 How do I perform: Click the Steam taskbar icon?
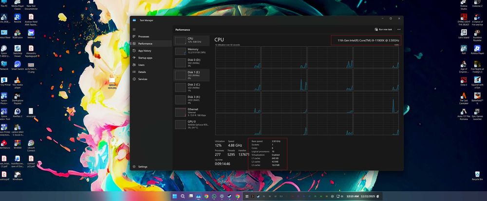click(x=229, y=196)
